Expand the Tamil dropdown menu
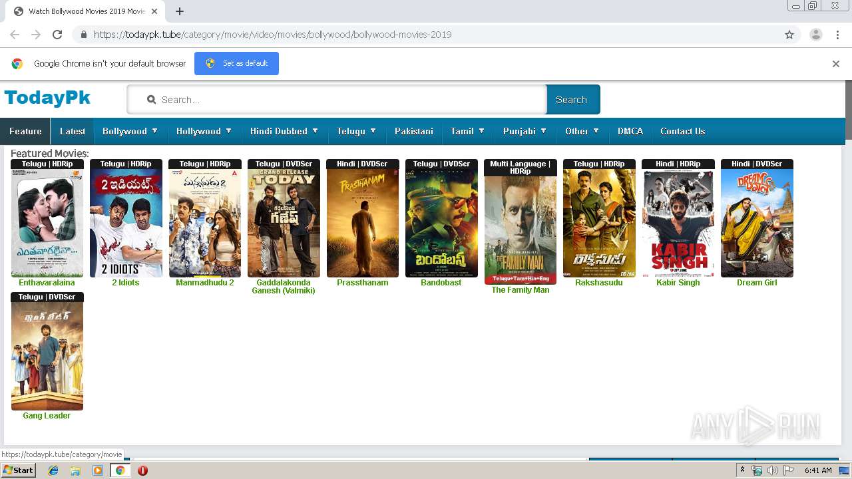852x479 pixels. coord(468,131)
